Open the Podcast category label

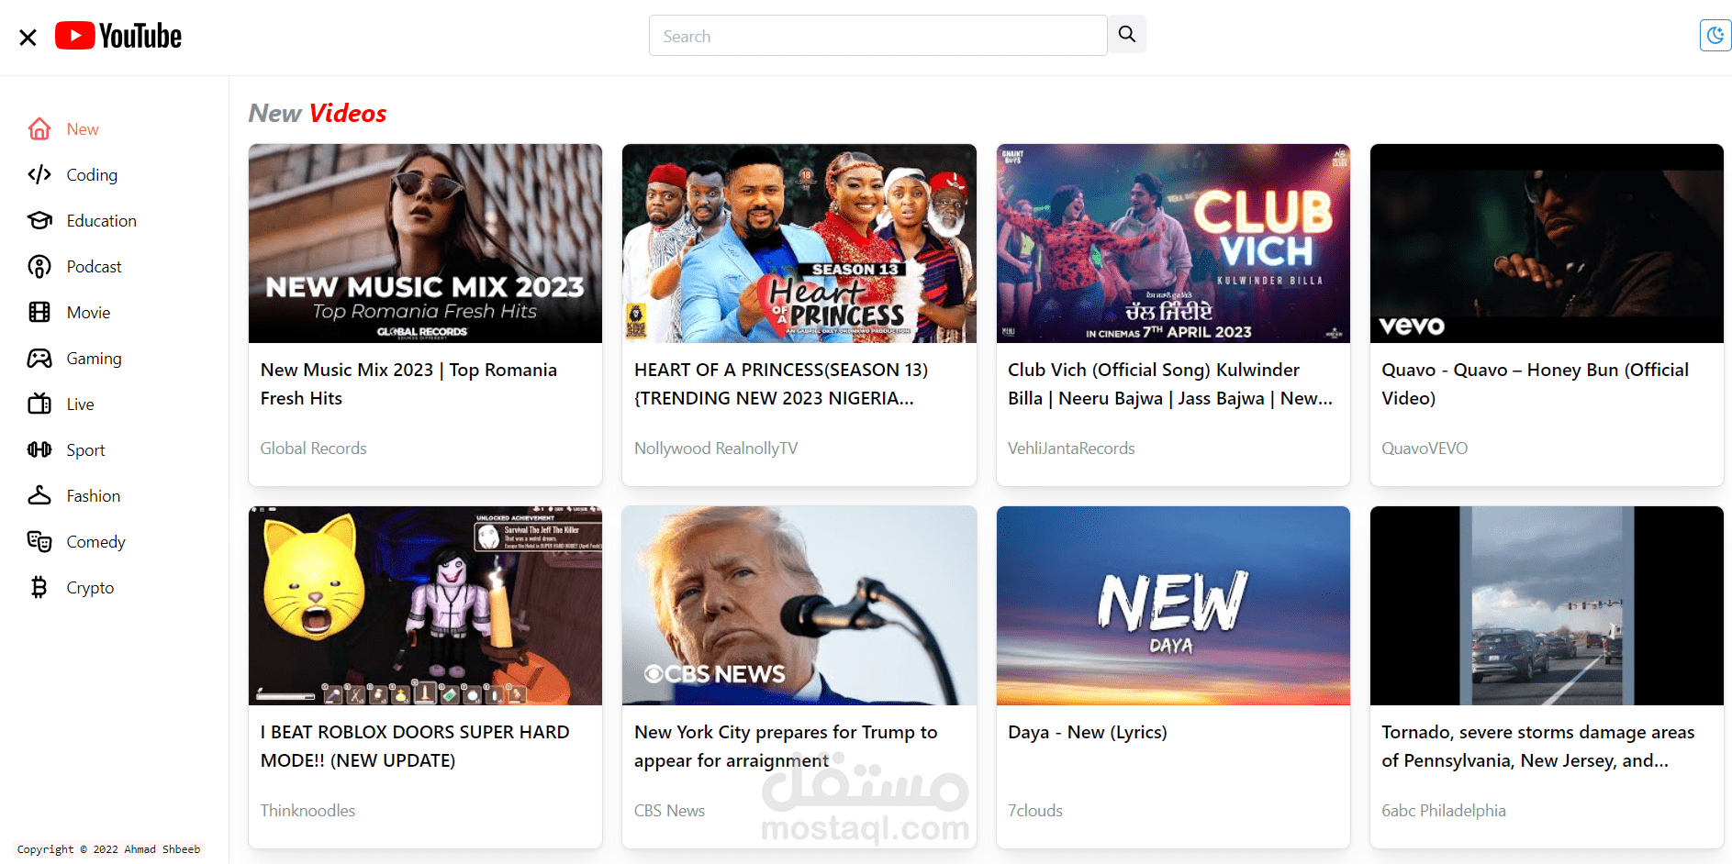pos(94,267)
